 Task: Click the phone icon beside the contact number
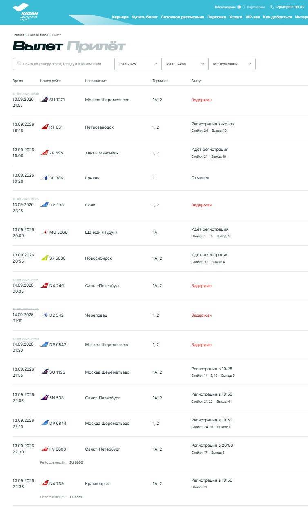[272, 7]
